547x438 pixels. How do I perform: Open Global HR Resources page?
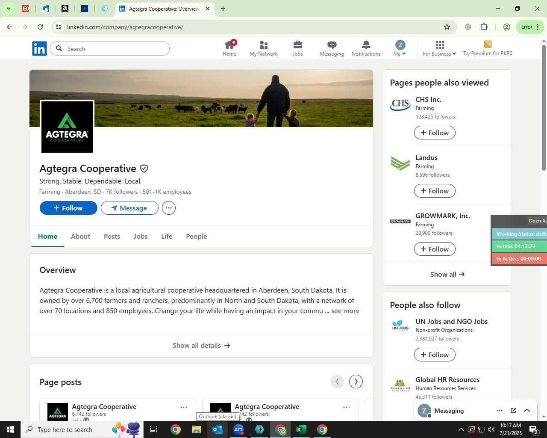447,380
